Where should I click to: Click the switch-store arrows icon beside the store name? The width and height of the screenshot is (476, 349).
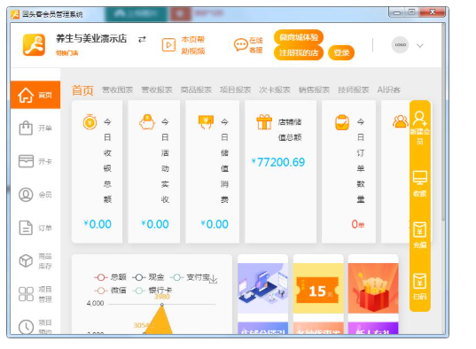[142, 40]
